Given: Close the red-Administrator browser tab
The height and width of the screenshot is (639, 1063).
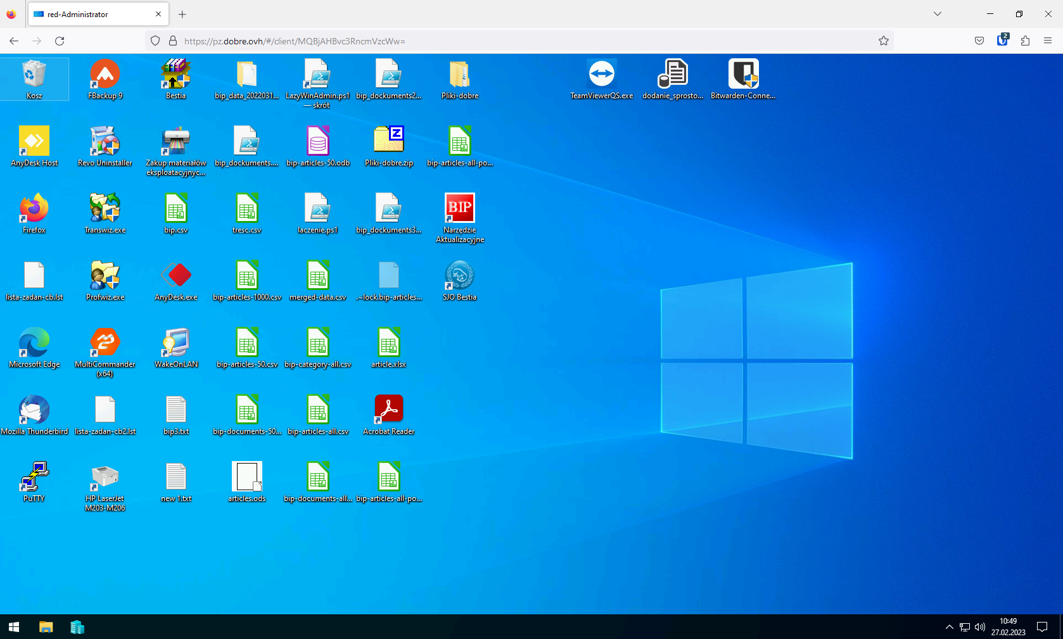Looking at the screenshot, I should (x=158, y=14).
